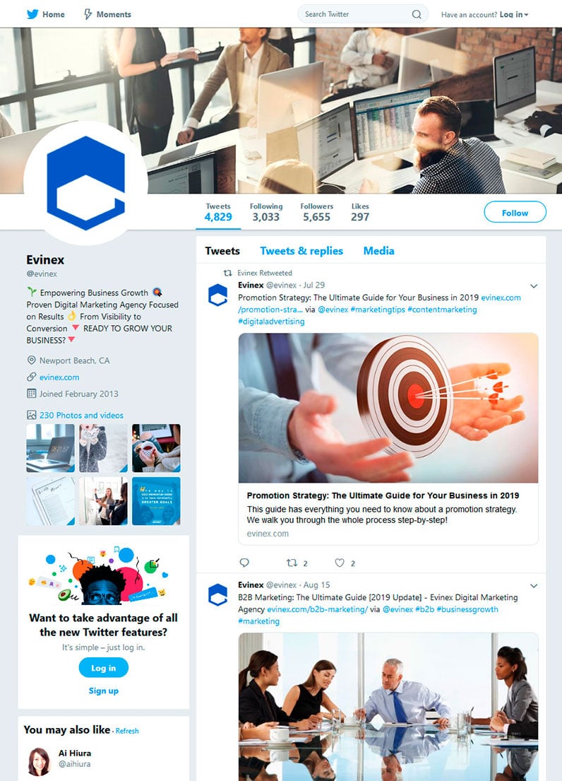
Task: Open the large Evinex profile logo
Action: [86, 183]
